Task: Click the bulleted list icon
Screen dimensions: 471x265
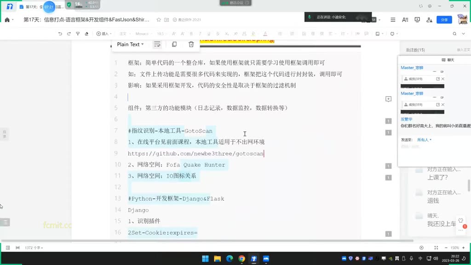Action: click(280, 34)
